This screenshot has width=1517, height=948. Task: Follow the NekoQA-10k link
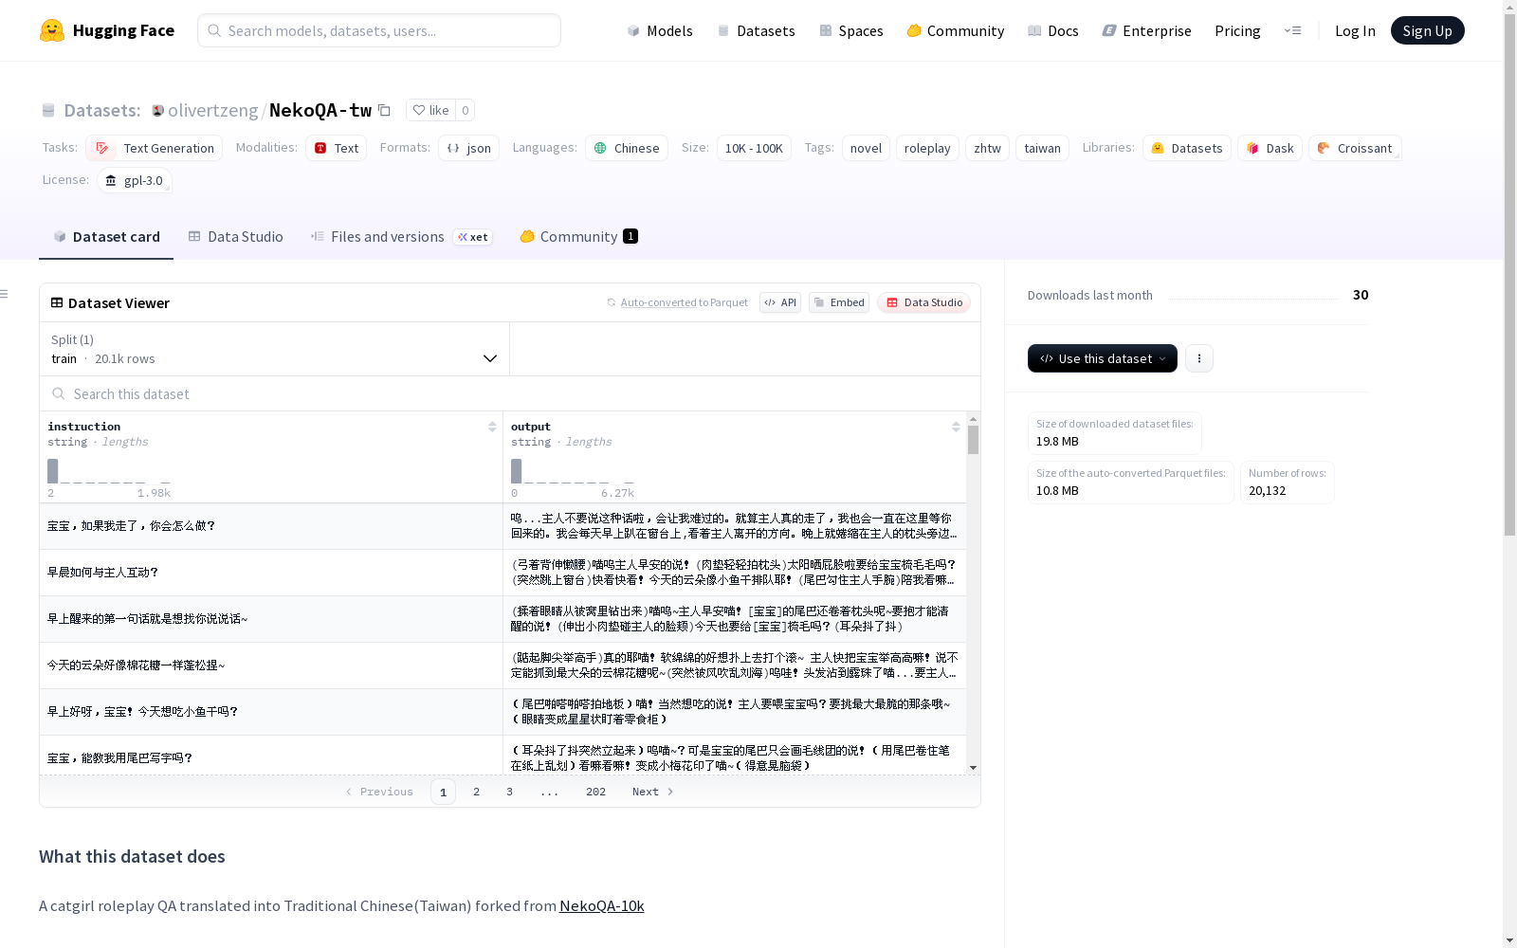(602, 905)
